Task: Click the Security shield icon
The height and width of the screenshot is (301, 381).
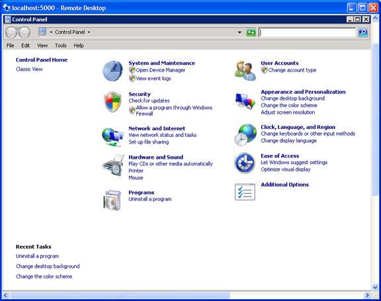Action: pos(112,102)
